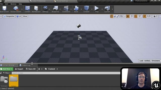Open the Perspective viewport type menu
The image size is (161, 90).
pyautogui.click(x=9, y=16)
